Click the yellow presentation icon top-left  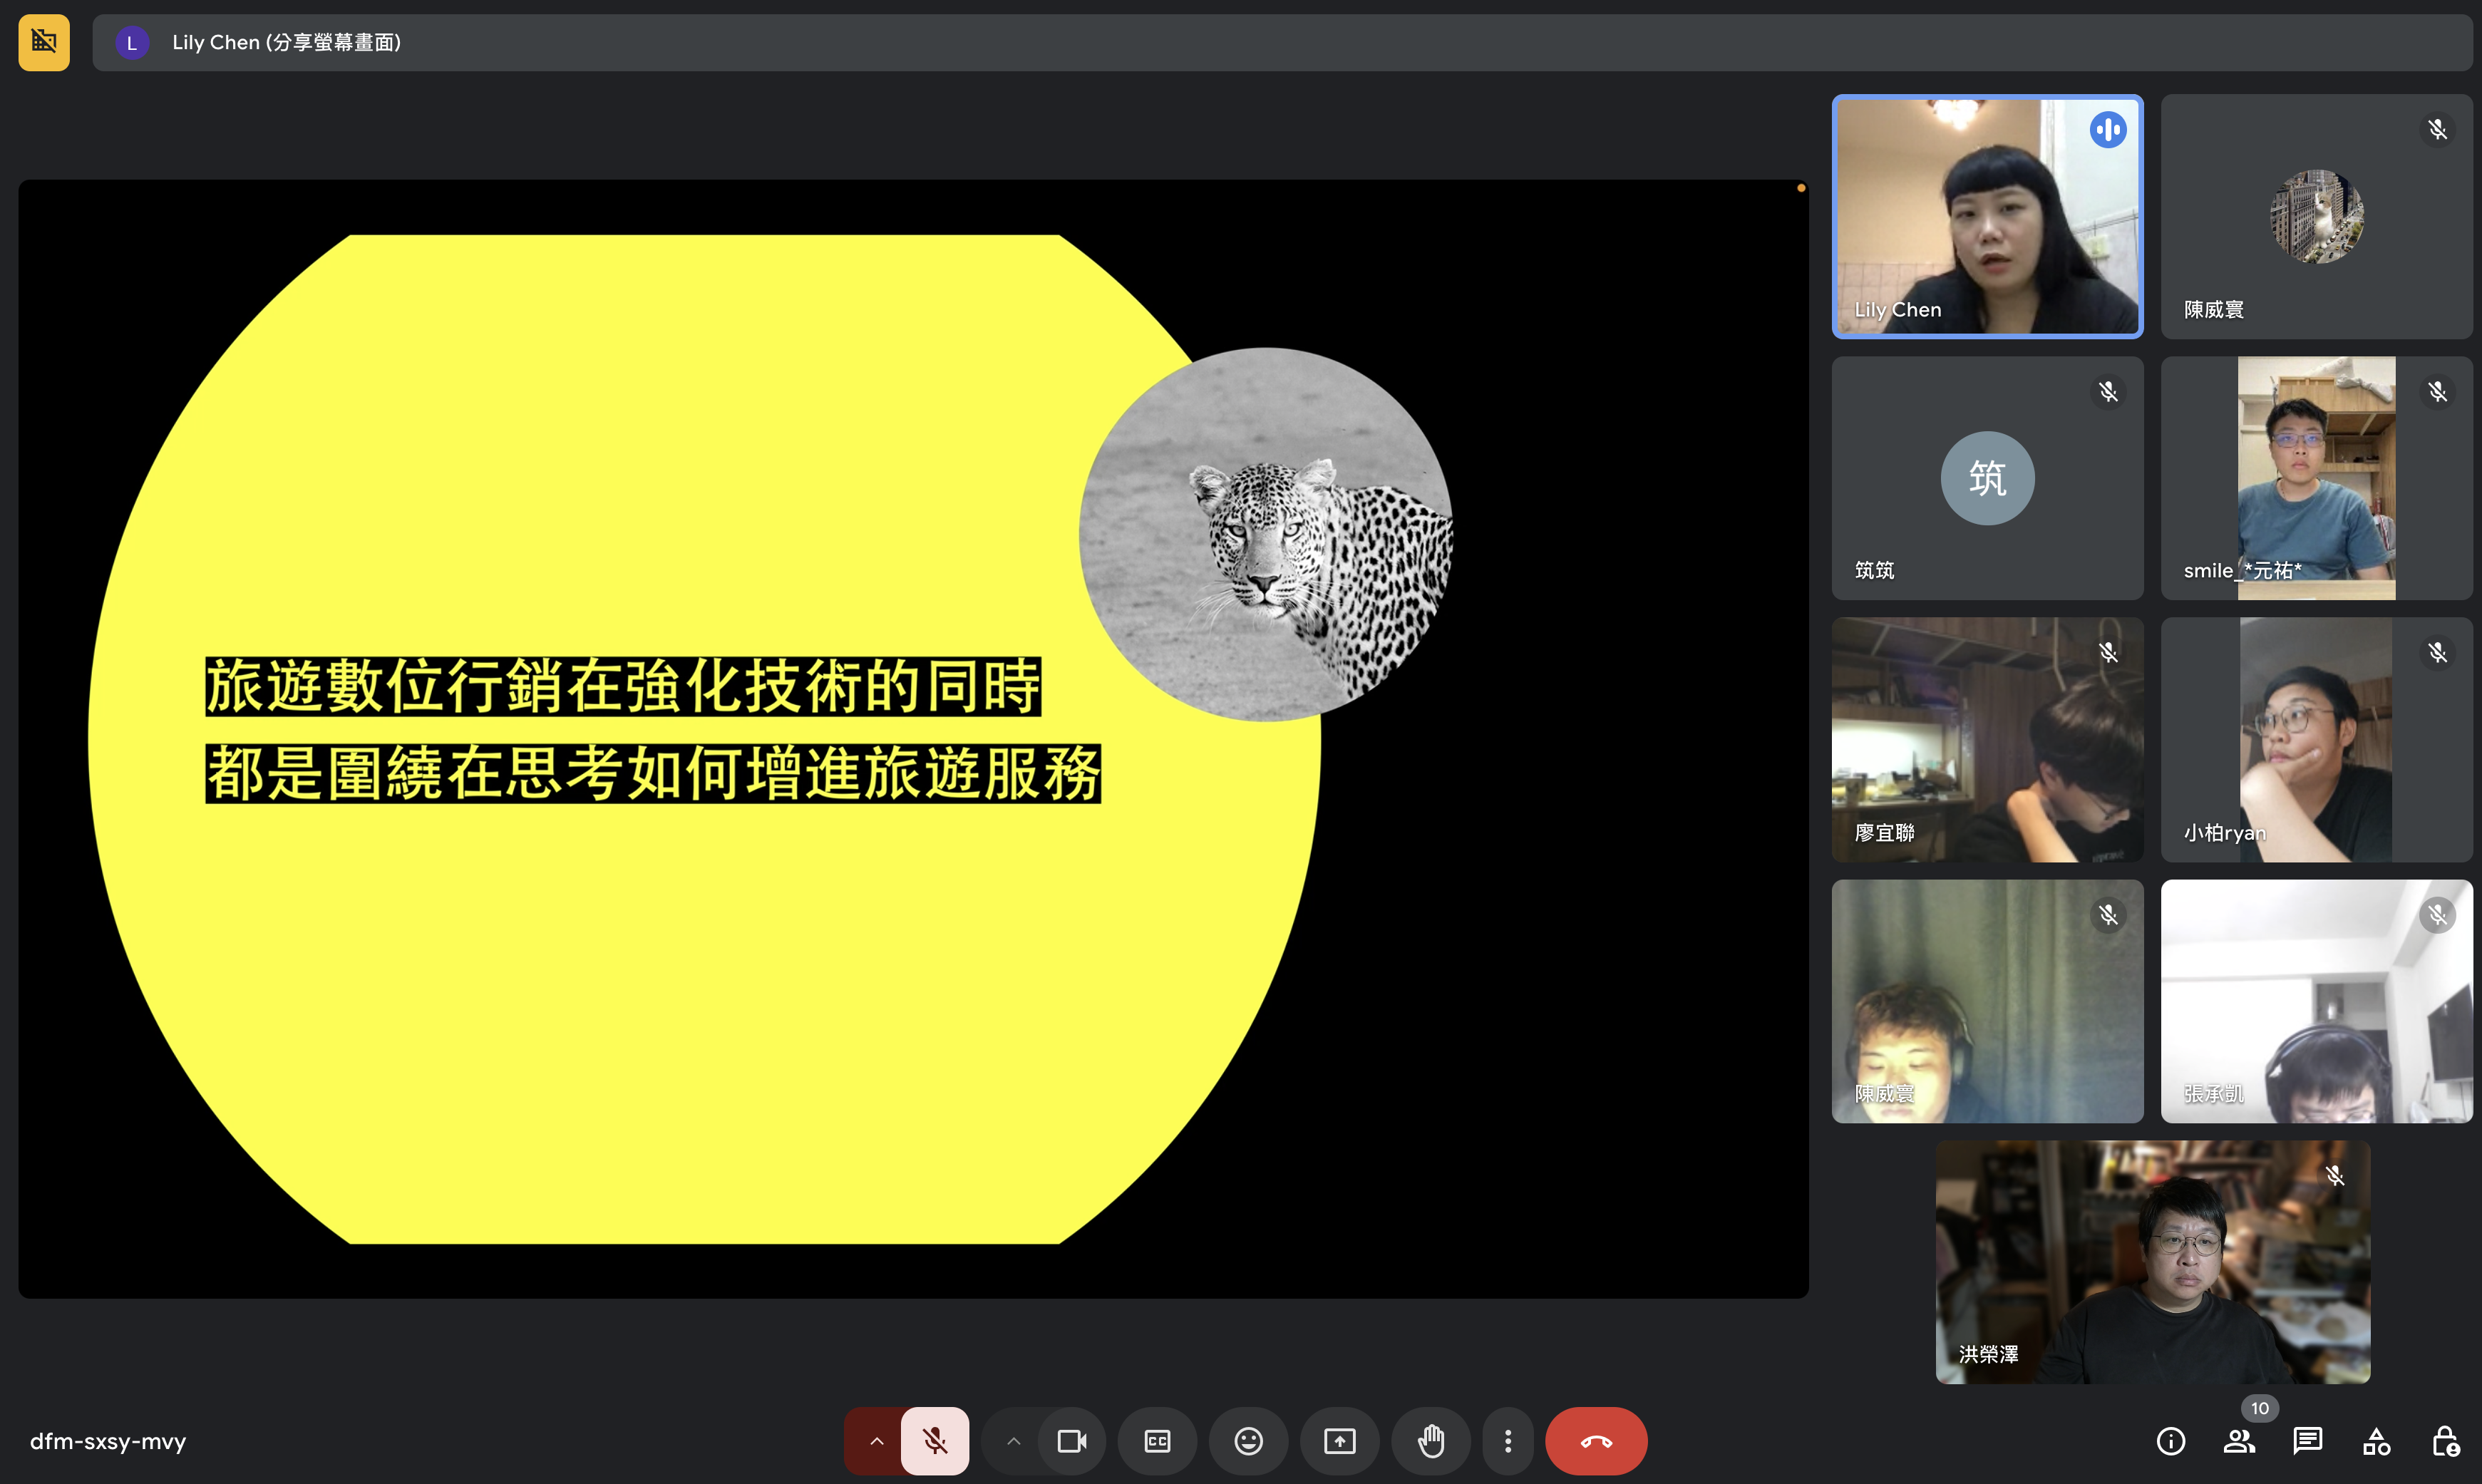point(44,42)
